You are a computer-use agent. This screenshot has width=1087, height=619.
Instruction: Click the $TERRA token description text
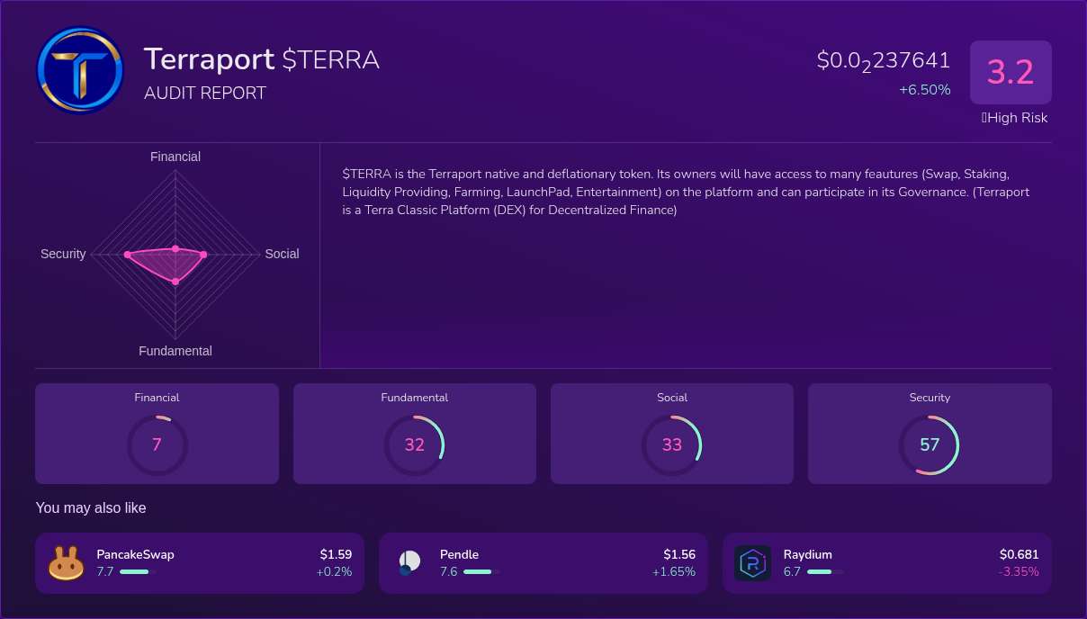point(685,192)
